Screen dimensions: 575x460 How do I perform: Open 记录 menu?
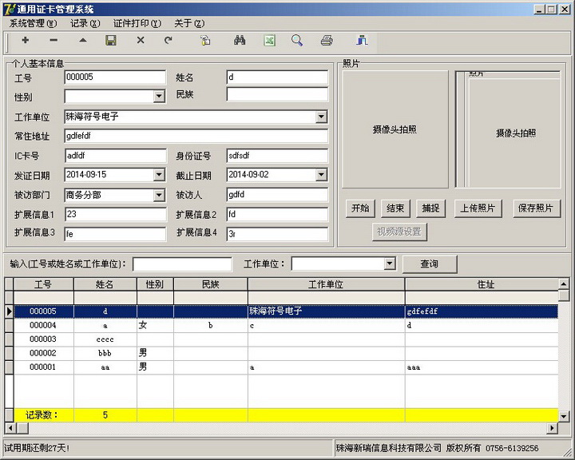pos(85,23)
